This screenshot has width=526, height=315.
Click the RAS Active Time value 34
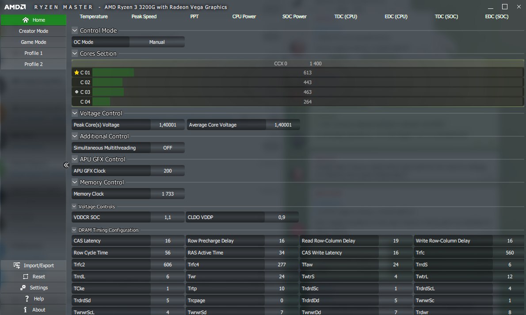[282, 253]
